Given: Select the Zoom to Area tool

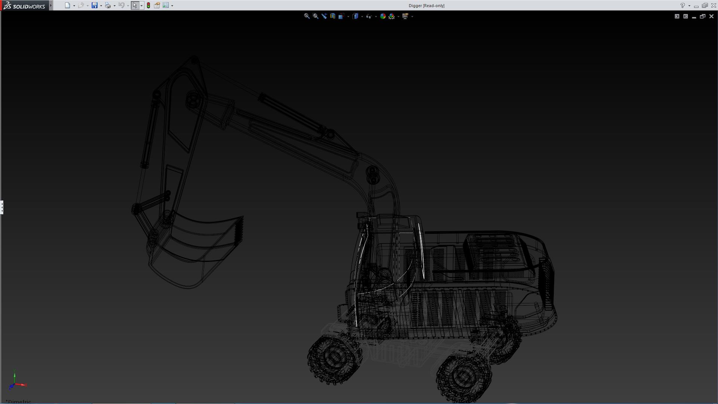Looking at the screenshot, I should coord(315,16).
